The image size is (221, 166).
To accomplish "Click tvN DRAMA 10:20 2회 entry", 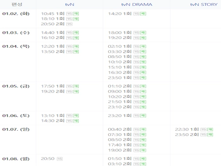I will click(127, 97).
